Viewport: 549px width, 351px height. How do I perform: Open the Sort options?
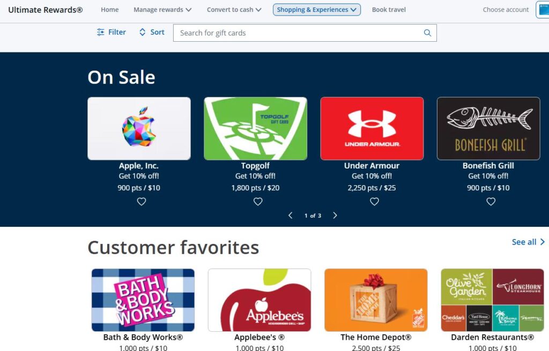(x=152, y=32)
